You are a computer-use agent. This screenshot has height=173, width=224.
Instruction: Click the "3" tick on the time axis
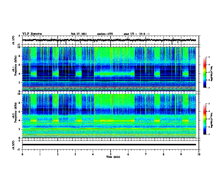pos(75,154)
